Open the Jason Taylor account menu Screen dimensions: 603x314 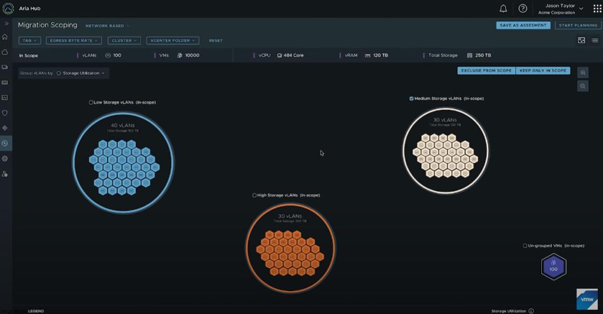(x=561, y=9)
